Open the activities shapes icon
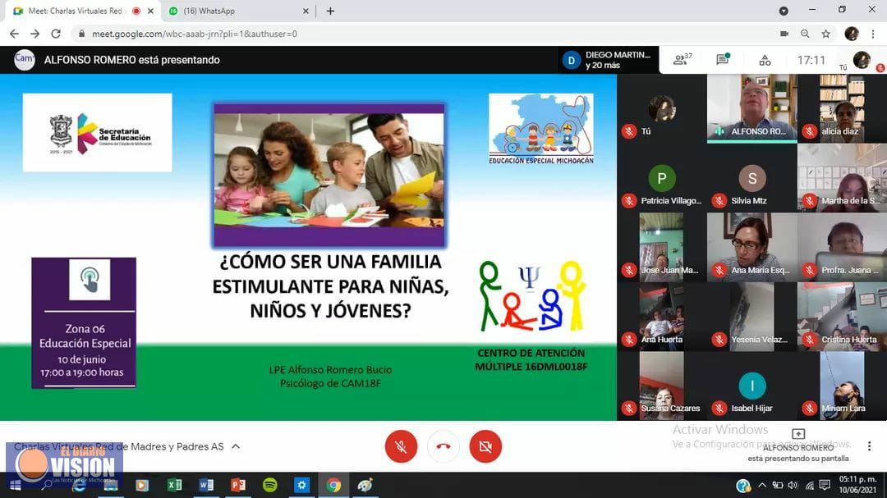 click(765, 60)
